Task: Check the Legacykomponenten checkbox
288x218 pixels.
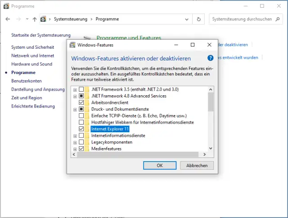Action: [x=81, y=142]
